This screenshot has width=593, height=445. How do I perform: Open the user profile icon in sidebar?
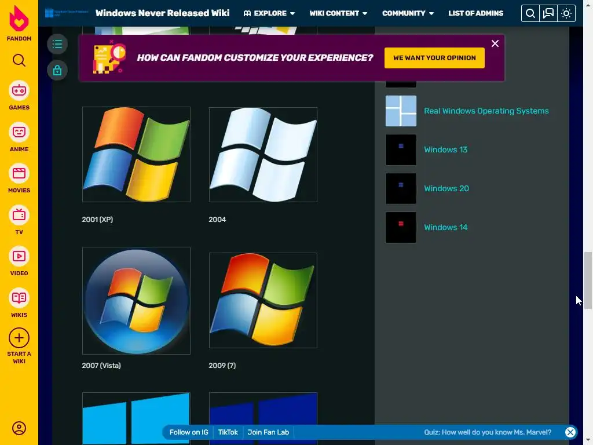pos(19,428)
